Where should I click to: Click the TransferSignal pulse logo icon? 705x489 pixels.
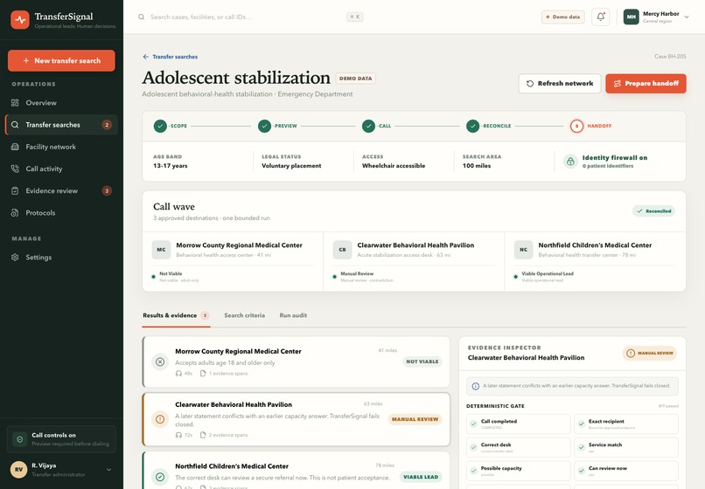click(20, 20)
